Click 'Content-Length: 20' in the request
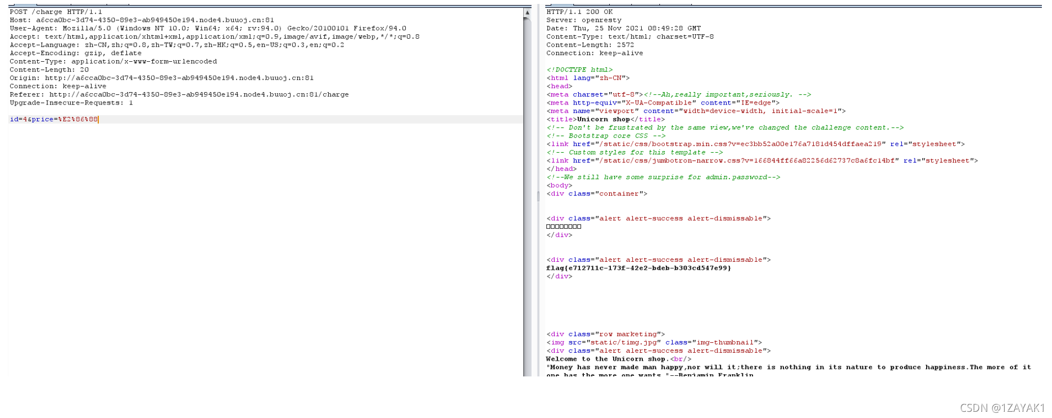 click(x=49, y=70)
